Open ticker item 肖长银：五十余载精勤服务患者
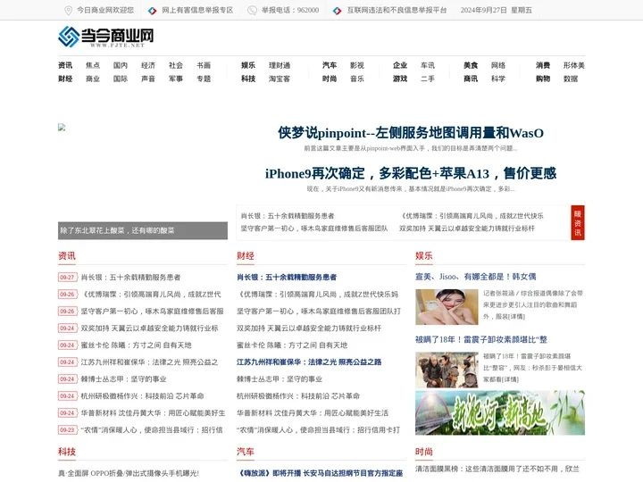 click(288, 216)
